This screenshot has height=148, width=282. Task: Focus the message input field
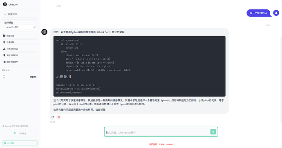tap(157, 132)
